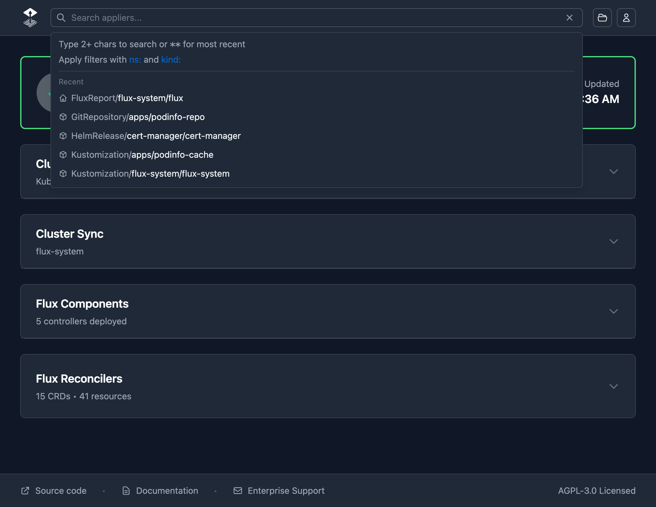The width and height of the screenshot is (656, 507).
Task: Expand the Flux Reconcilers chevron
Action: [x=613, y=386]
